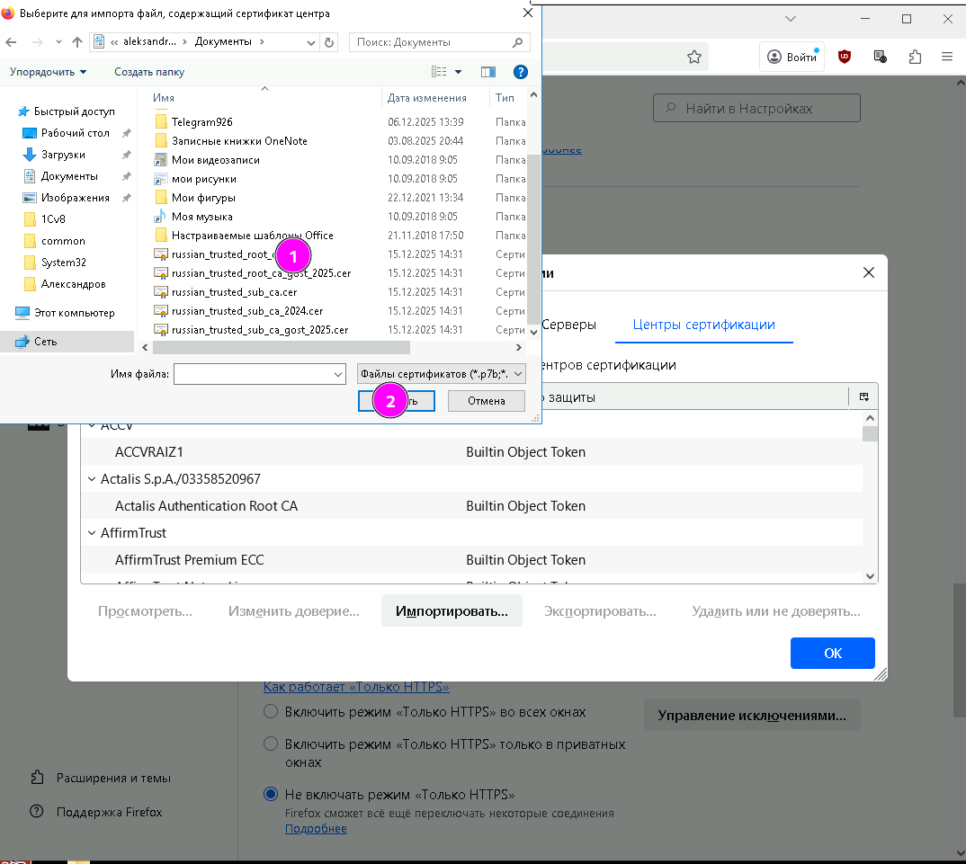Select Документы in the quick access sidebar
This screenshot has height=864, width=966.
69,176
